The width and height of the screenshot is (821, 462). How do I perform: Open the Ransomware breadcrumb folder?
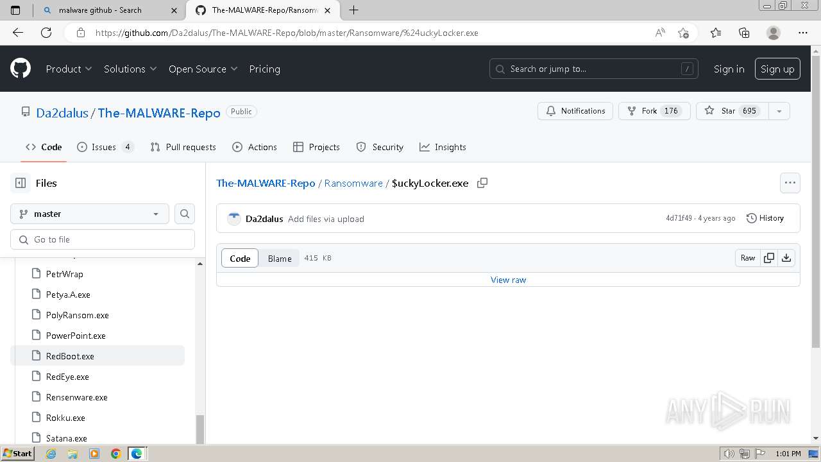point(353,183)
